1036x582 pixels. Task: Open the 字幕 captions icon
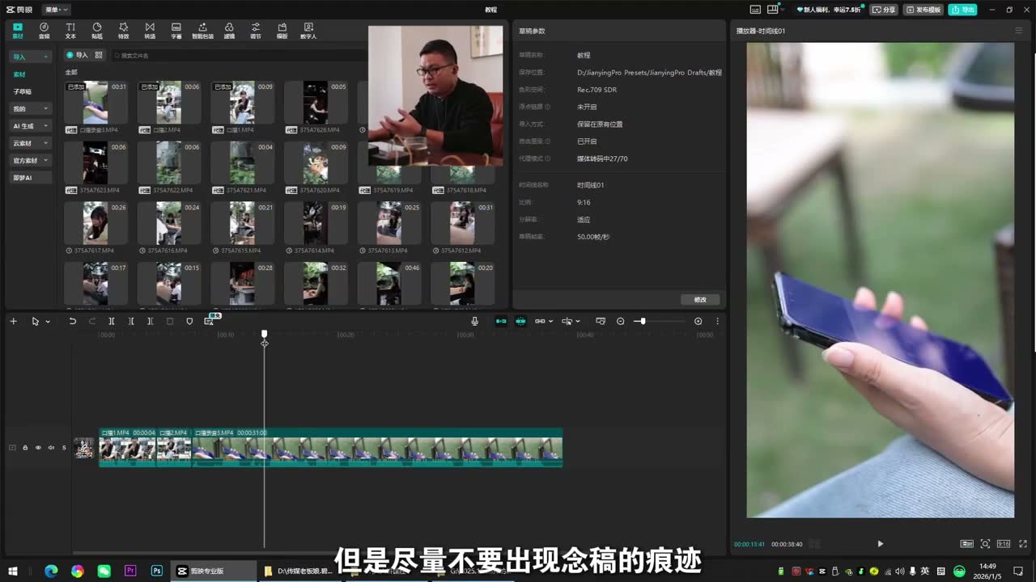click(176, 31)
